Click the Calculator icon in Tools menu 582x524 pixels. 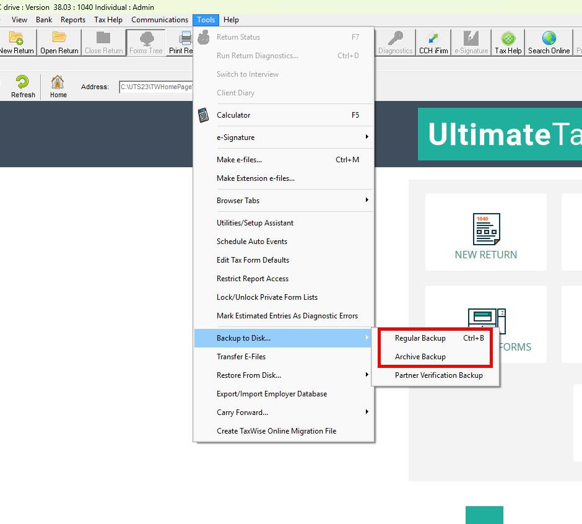tap(204, 115)
